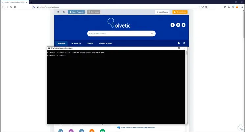Click Solvetic top bar search magnifier

pos(64,12)
